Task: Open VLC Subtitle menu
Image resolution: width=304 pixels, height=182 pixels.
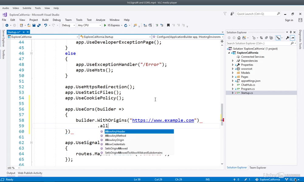Action: tap(27, 8)
